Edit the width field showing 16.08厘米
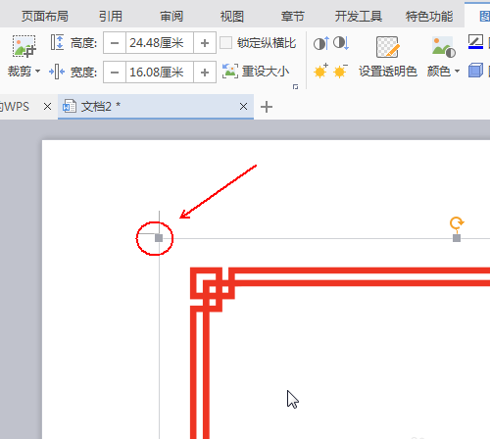The height and width of the screenshot is (439, 490). (x=160, y=72)
